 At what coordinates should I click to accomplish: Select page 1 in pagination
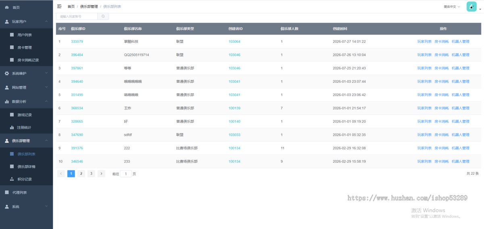click(71, 174)
